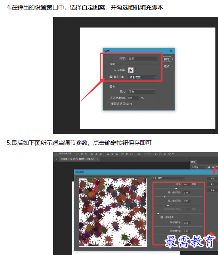This screenshot has height=255, width=218.
Task: Click the cancel button below 确定 in Fill dialog
Action: 167,66
